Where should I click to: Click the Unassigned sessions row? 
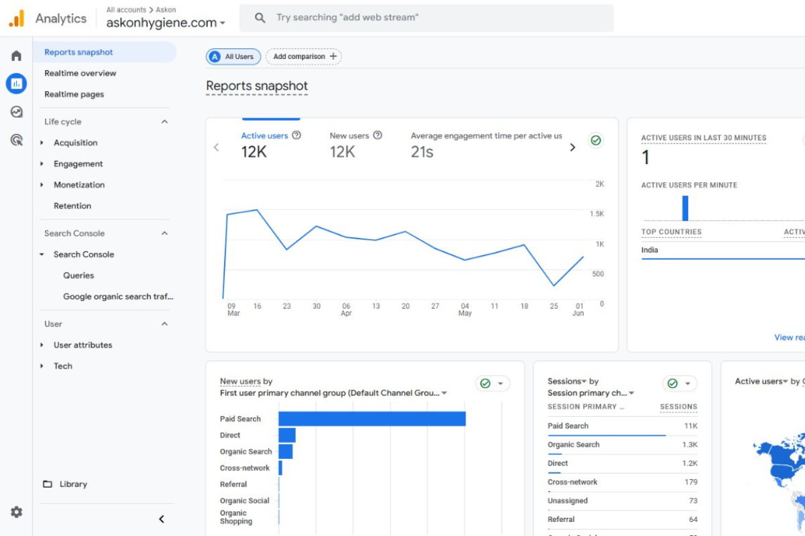point(623,501)
